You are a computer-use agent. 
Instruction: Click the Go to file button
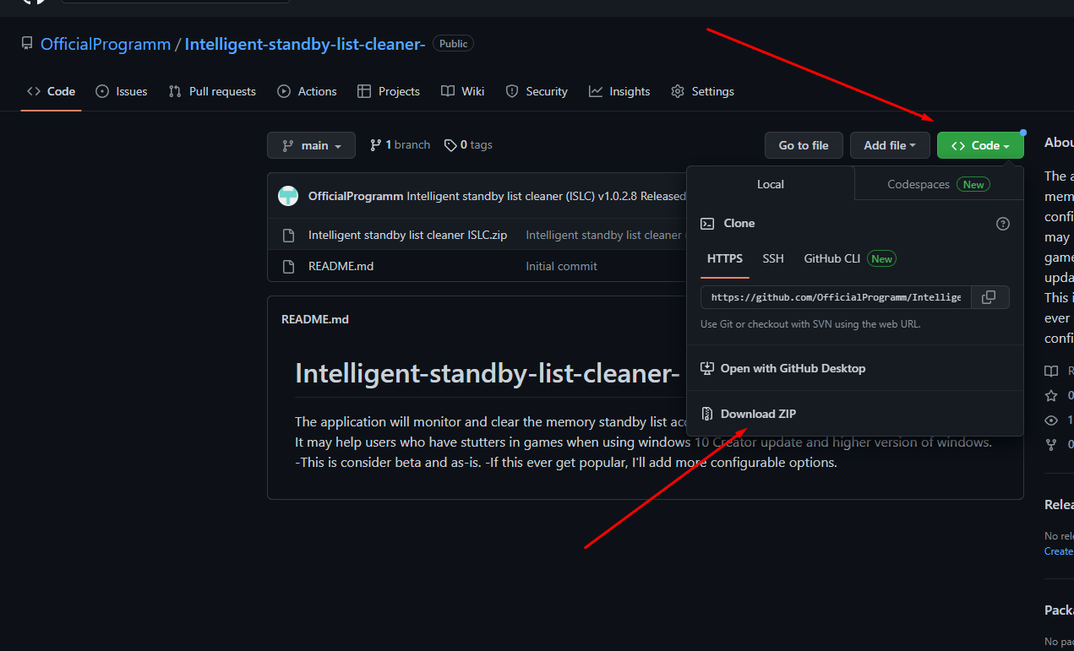coord(804,145)
